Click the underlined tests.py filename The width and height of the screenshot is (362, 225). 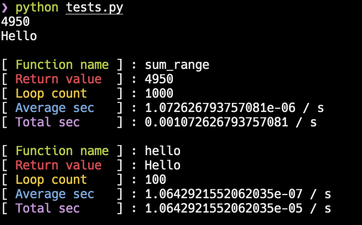pyautogui.click(x=95, y=8)
